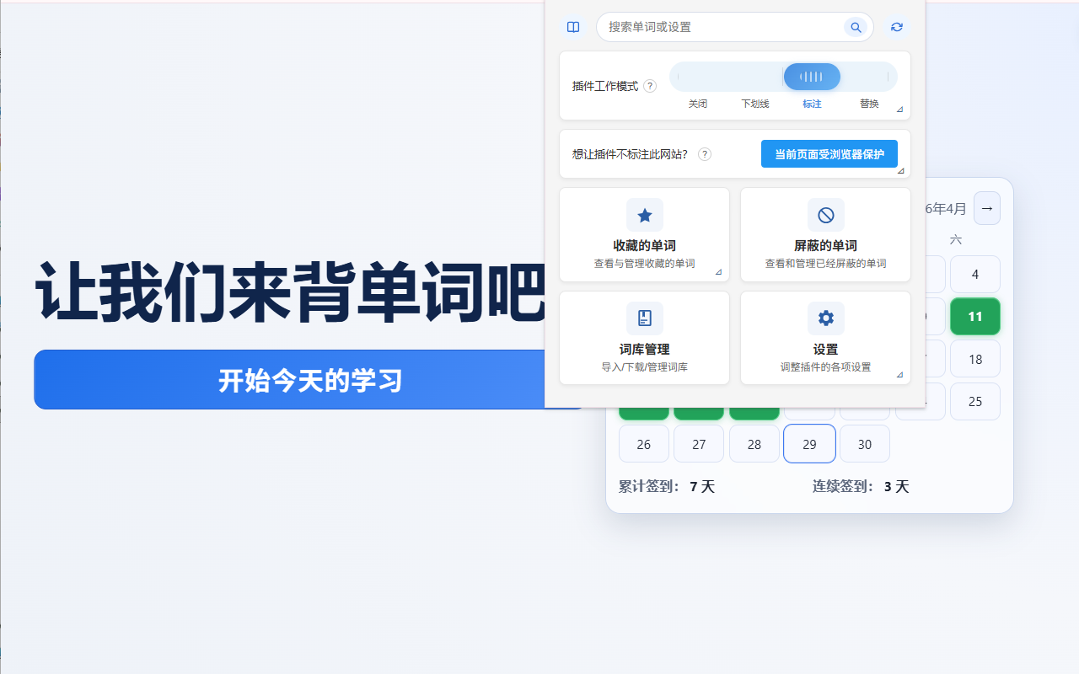The width and height of the screenshot is (1079, 674).
Task: Open 设置 title
Action: point(826,349)
